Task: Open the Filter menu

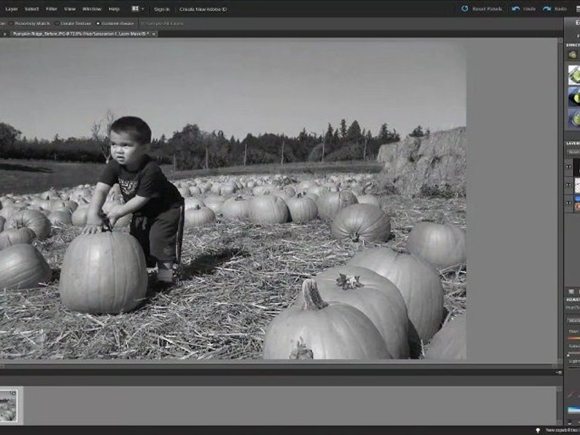Action: tap(51, 9)
